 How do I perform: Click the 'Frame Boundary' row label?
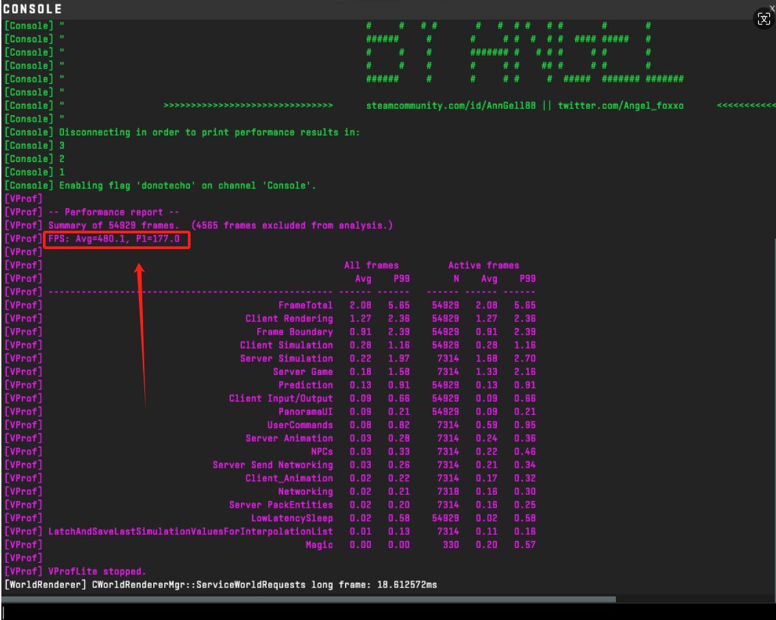(295, 332)
